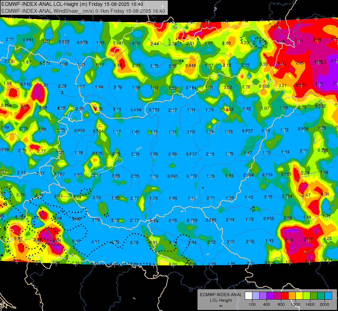Click the wind shear value 3.01
Viewport: 338px width, 311px height.
tap(231, 242)
